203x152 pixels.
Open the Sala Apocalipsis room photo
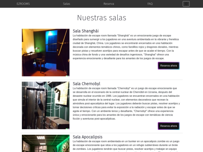[45, 143]
